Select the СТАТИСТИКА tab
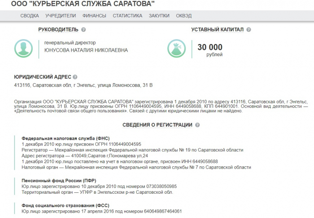Viewport: 314px width, 218px height. [x=127, y=16]
